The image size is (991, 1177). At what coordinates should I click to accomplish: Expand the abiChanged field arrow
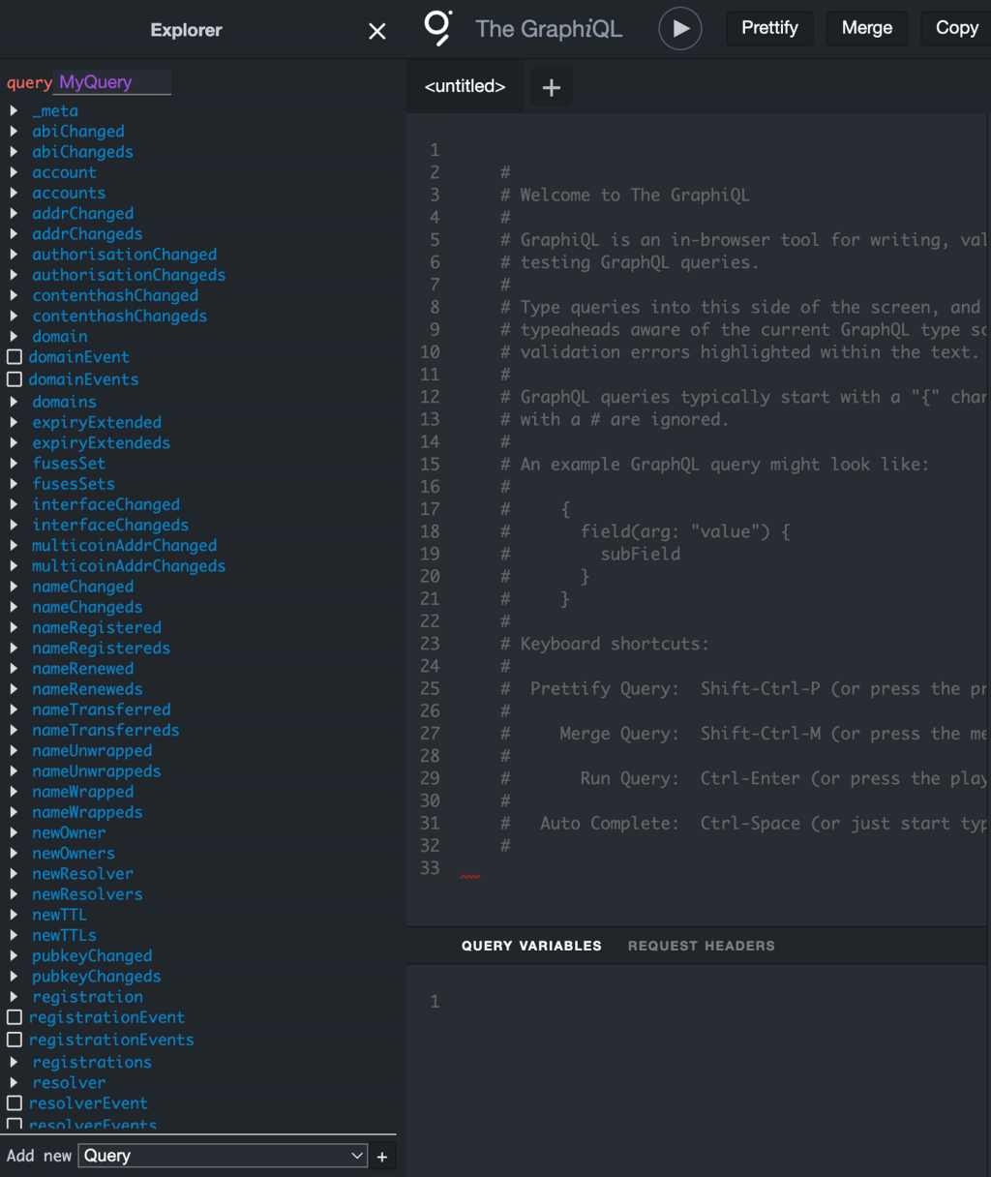tap(14, 132)
